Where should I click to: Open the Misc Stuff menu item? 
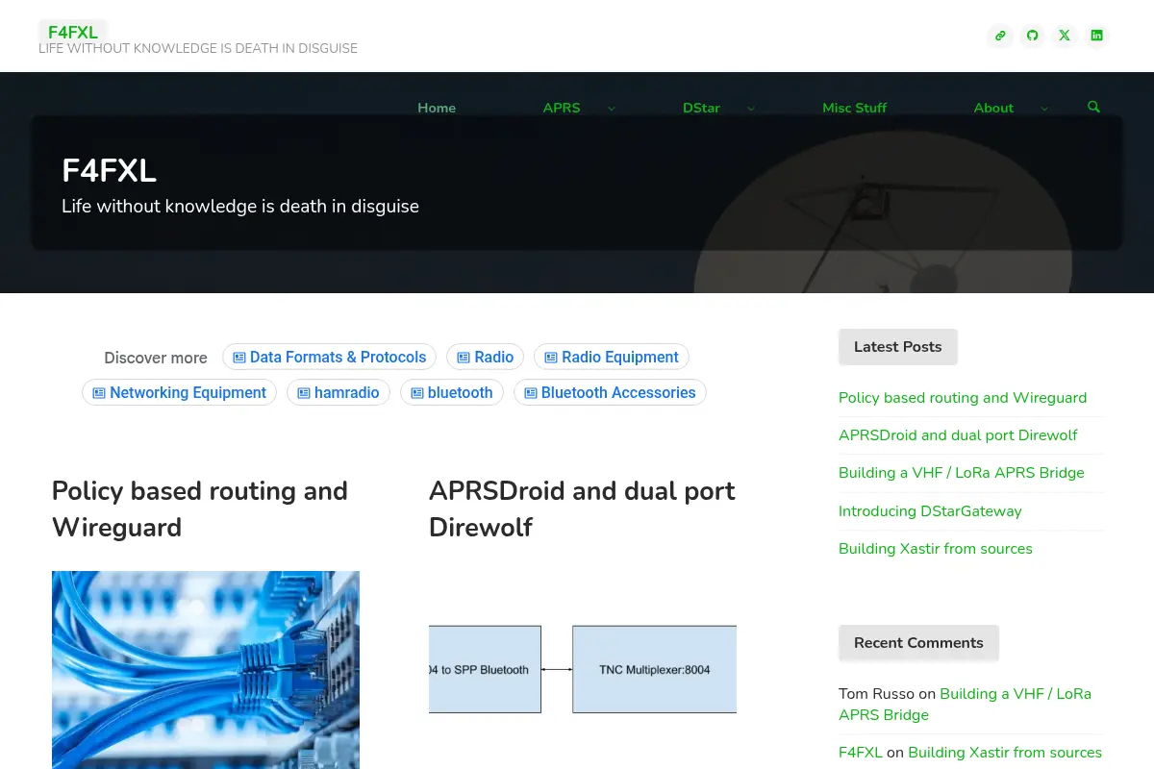click(855, 108)
